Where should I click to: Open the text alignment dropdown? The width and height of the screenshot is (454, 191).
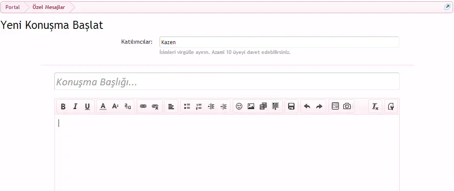pos(171,107)
